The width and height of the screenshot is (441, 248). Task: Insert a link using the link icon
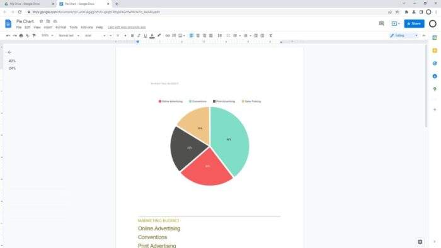click(168, 36)
